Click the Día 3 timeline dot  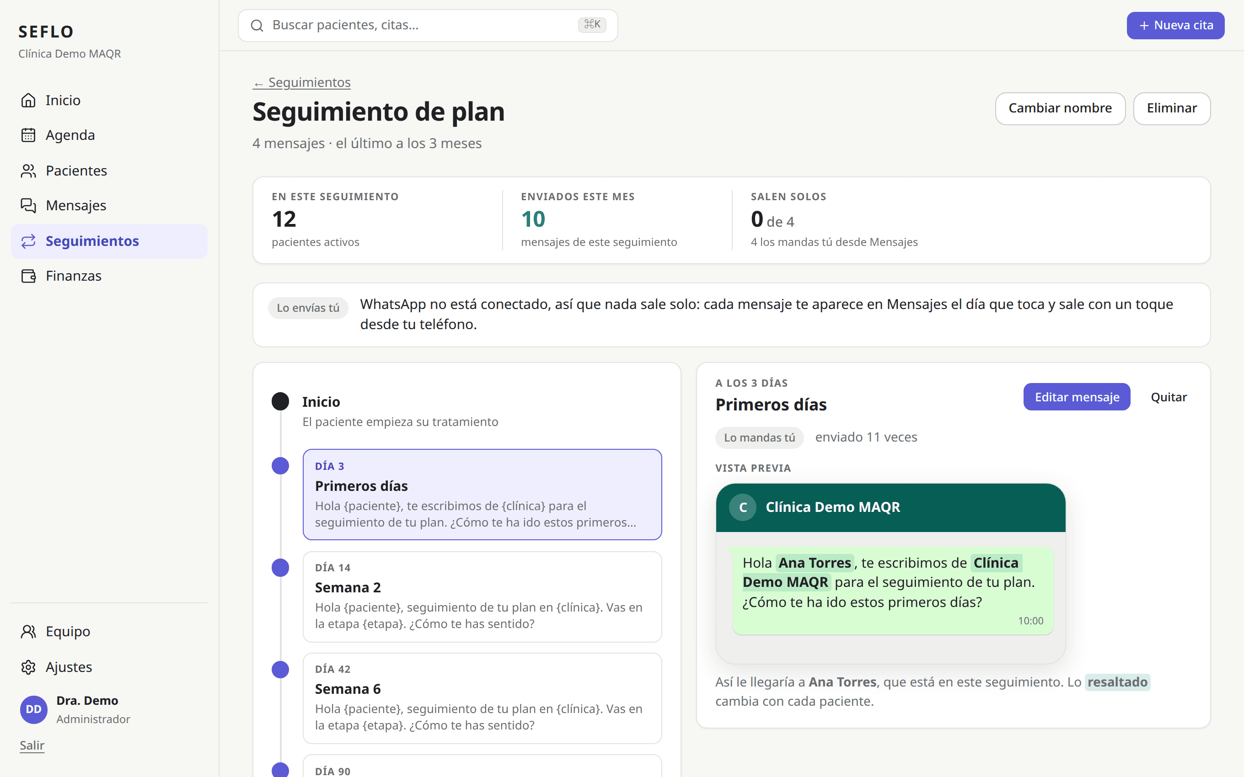(280, 466)
